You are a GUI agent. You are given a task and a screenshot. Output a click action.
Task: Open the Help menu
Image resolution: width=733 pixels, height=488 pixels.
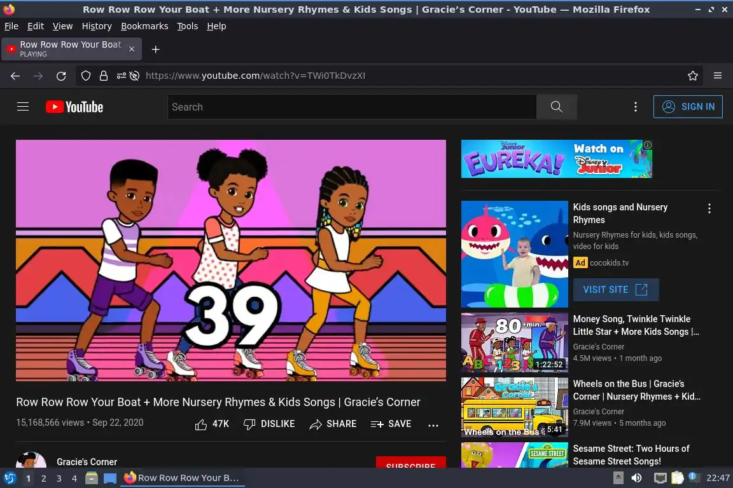pos(216,26)
